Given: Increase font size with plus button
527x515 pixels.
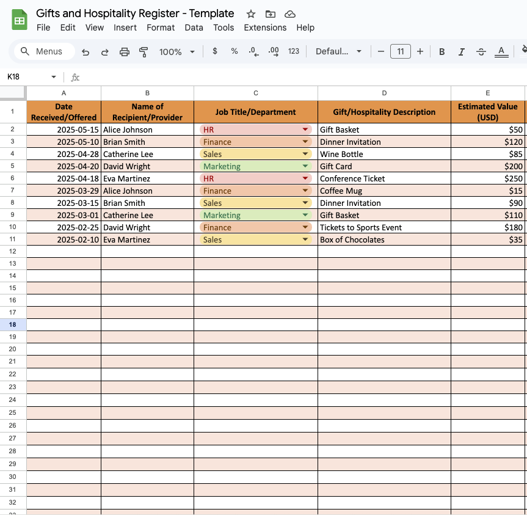Looking at the screenshot, I should [x=420, y=52].
